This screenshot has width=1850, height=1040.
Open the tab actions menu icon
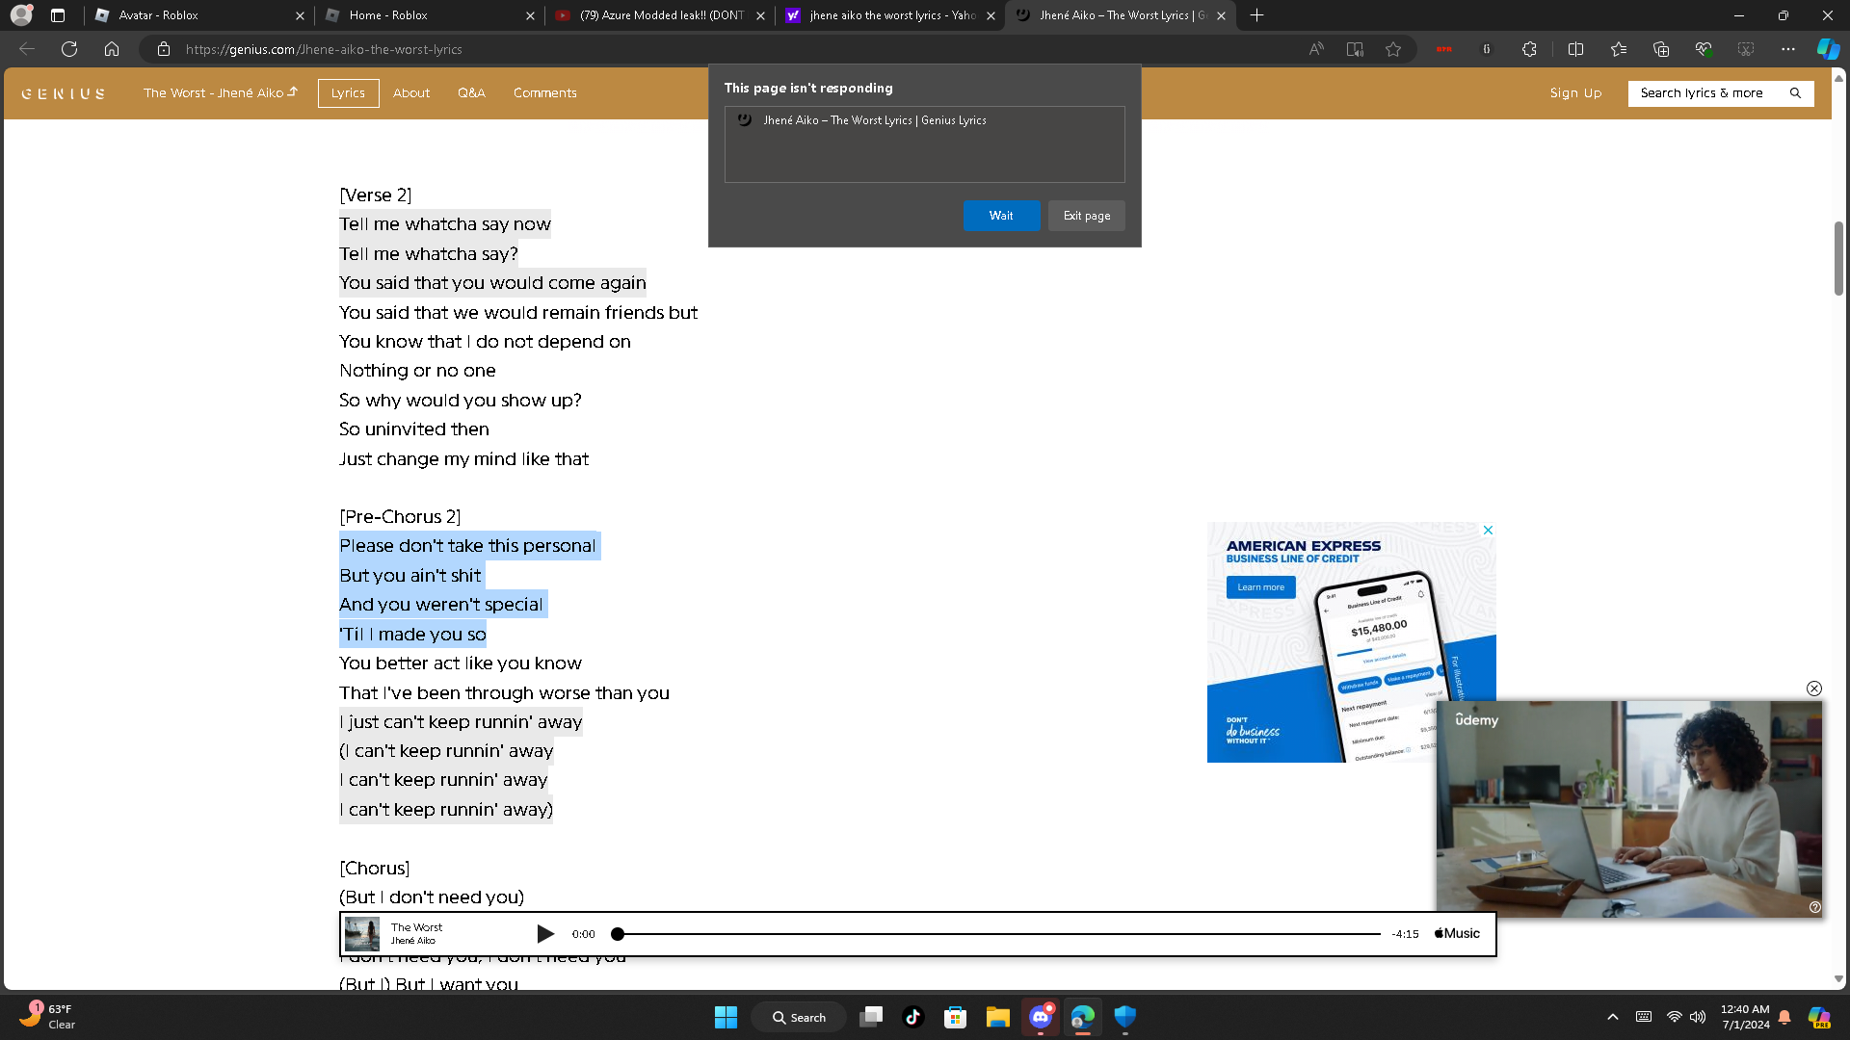coord(58,15)
